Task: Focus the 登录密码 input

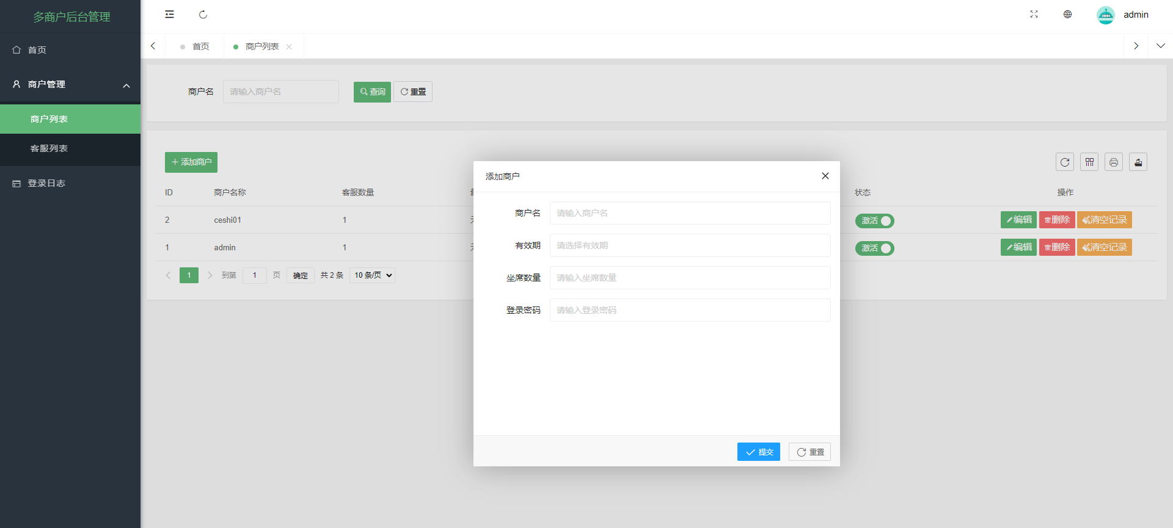Action: click(690, 310)
